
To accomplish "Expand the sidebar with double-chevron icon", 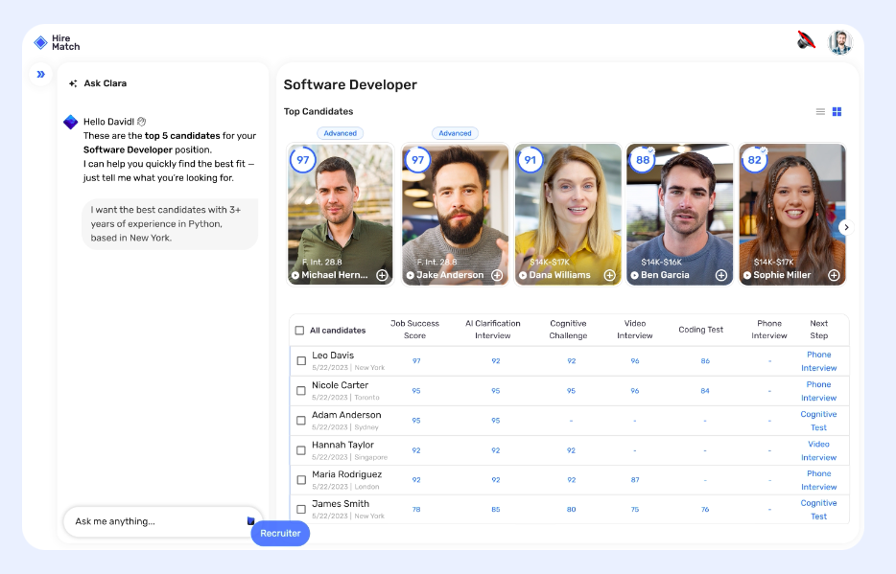I will click(40, 74).
